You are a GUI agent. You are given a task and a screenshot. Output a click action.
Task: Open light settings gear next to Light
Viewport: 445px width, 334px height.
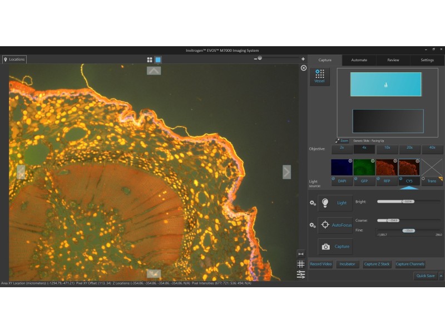[x=313, y=203]
